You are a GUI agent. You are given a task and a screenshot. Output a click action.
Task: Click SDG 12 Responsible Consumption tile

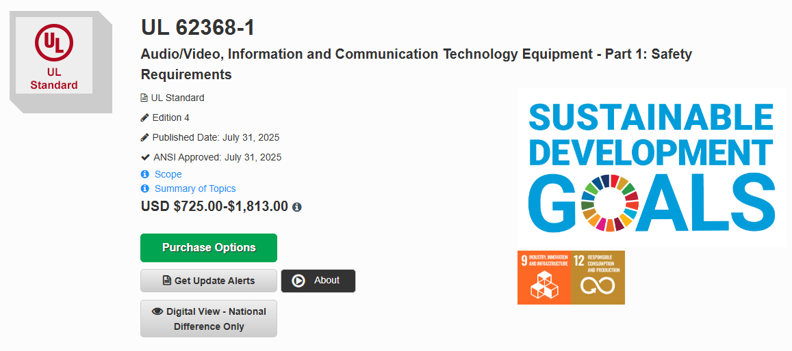point(598,277)
